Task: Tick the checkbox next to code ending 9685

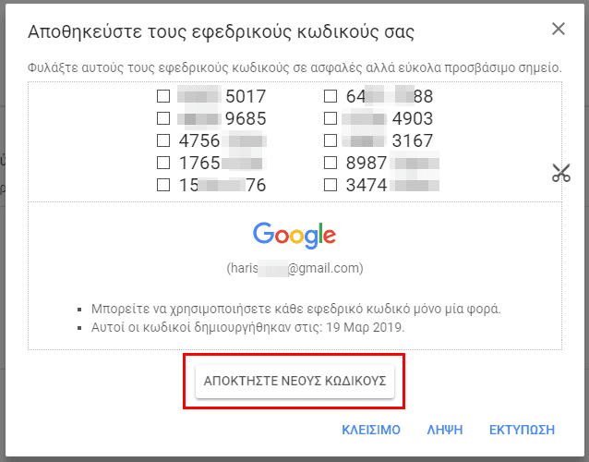Action: [x=163, y=118]
